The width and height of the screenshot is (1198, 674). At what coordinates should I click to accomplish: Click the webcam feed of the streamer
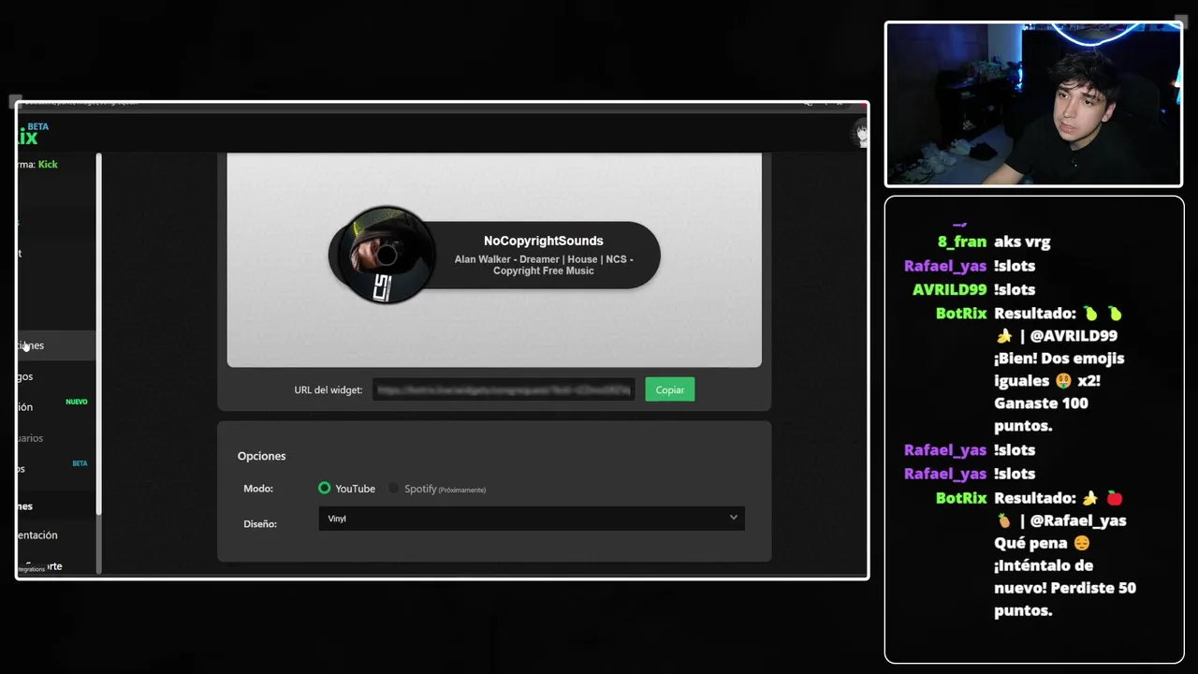click(1033, 104)
